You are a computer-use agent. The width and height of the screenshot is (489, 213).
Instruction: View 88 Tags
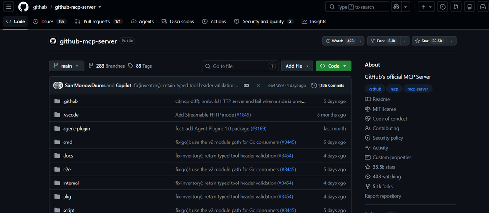coord(140,66)
